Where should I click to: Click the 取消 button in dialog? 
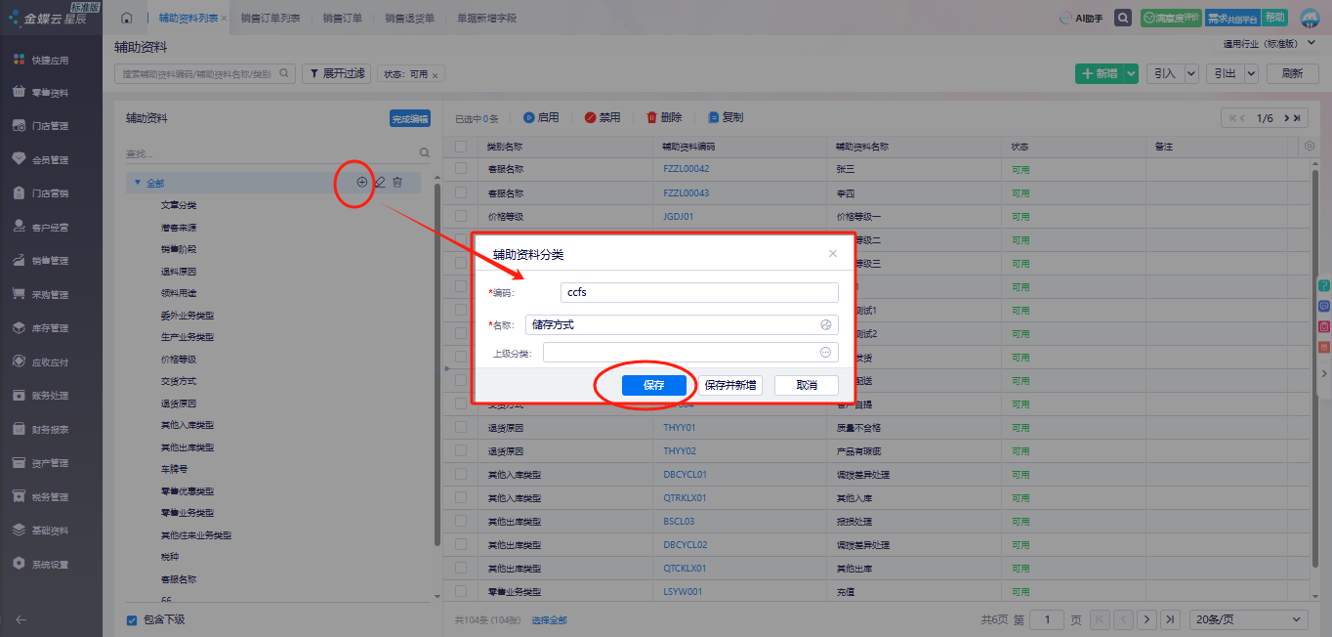(x=807, y=385)
